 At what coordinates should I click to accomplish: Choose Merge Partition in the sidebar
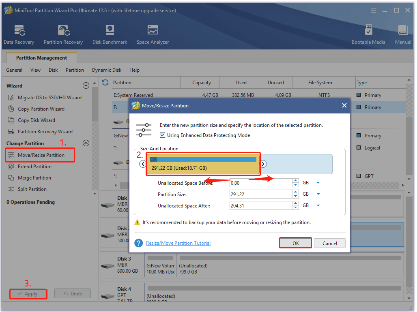tap(29, 178)
